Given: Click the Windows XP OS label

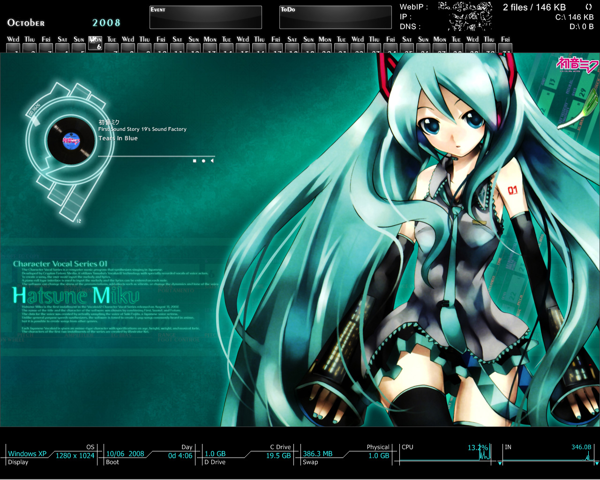Looking at the screenshot, I should (27, 454).
